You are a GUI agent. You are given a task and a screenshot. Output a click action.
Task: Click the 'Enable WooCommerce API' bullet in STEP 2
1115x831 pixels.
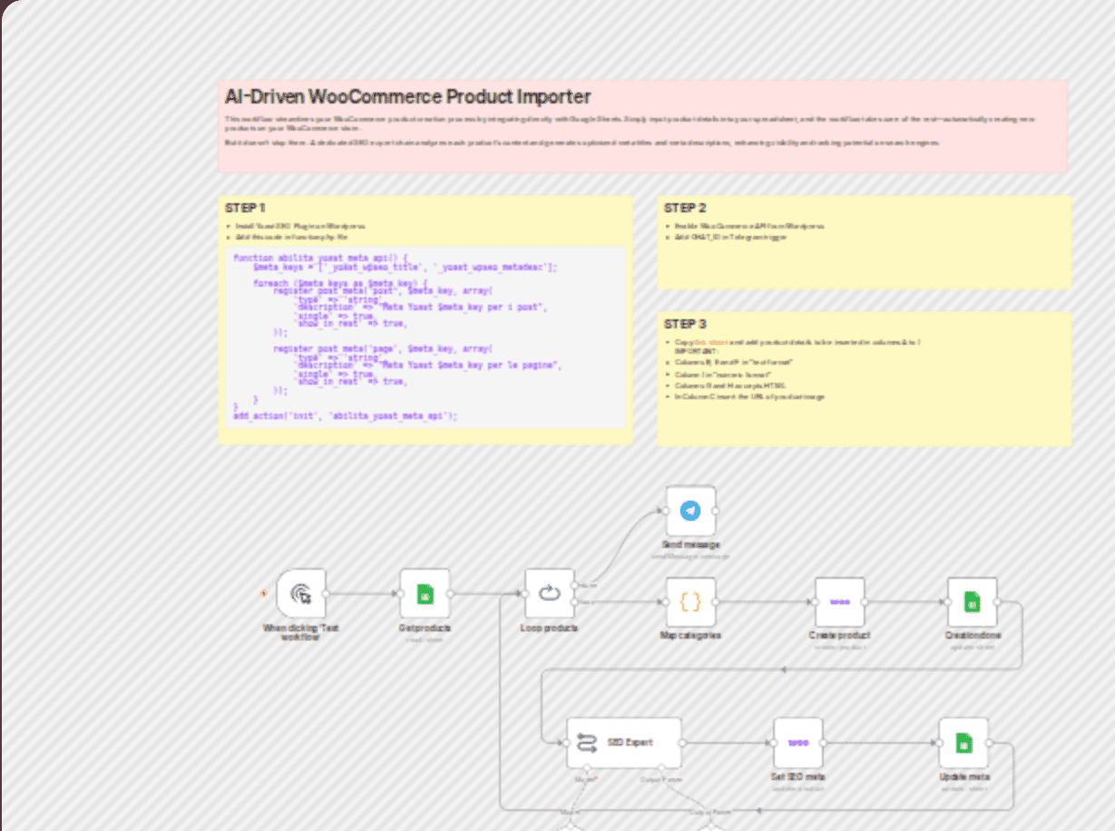click(x=748, y=226)
